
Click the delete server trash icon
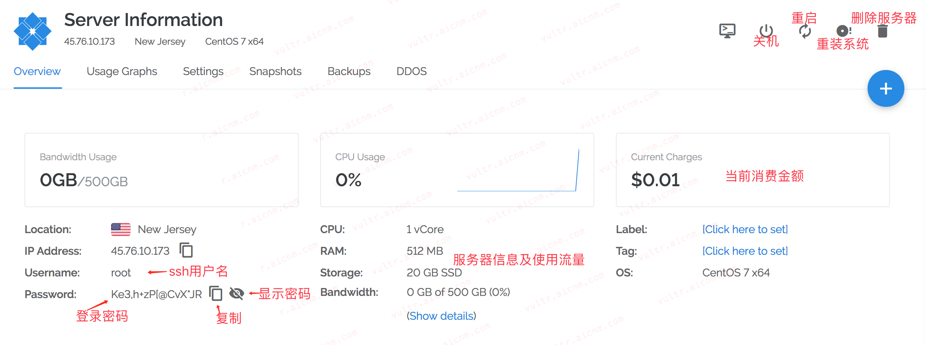pyautogui.click(x=882, y=31)
